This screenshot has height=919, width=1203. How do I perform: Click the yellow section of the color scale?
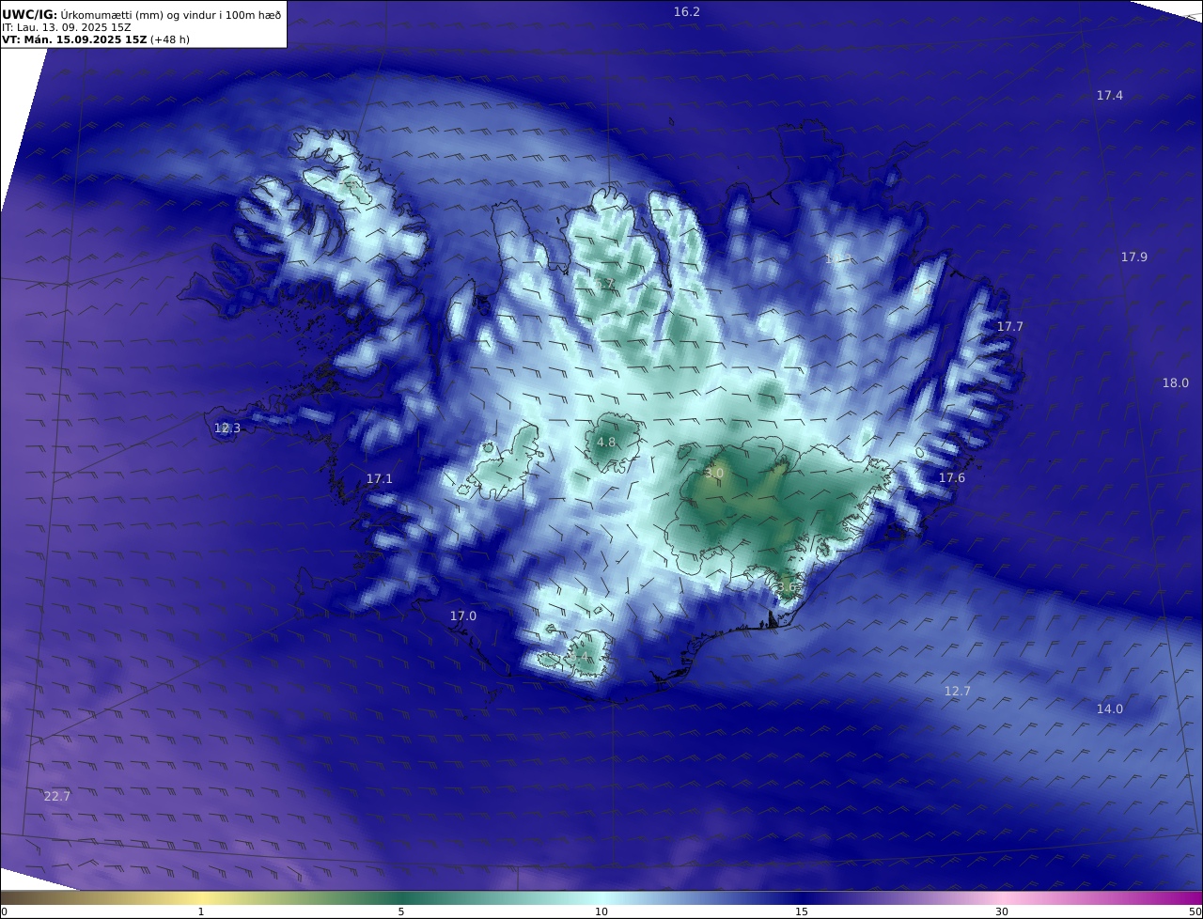201,897
